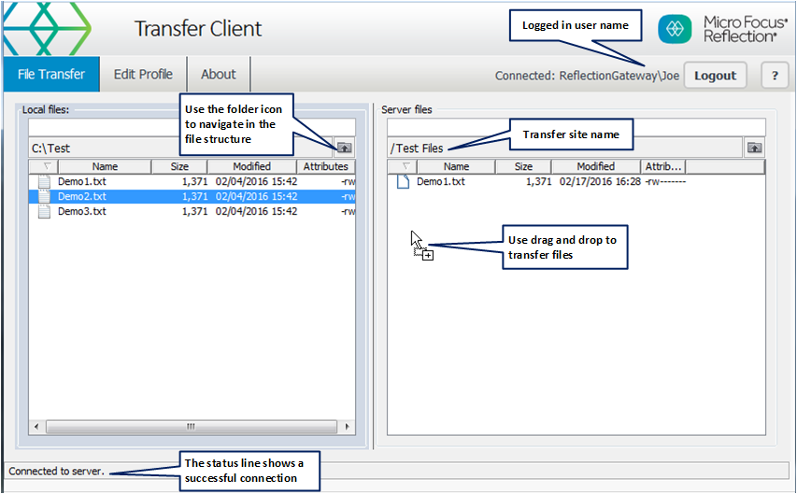Click local files up-folder navigation icon
This screenshot has height=494, width=797.
click(344, 148)
